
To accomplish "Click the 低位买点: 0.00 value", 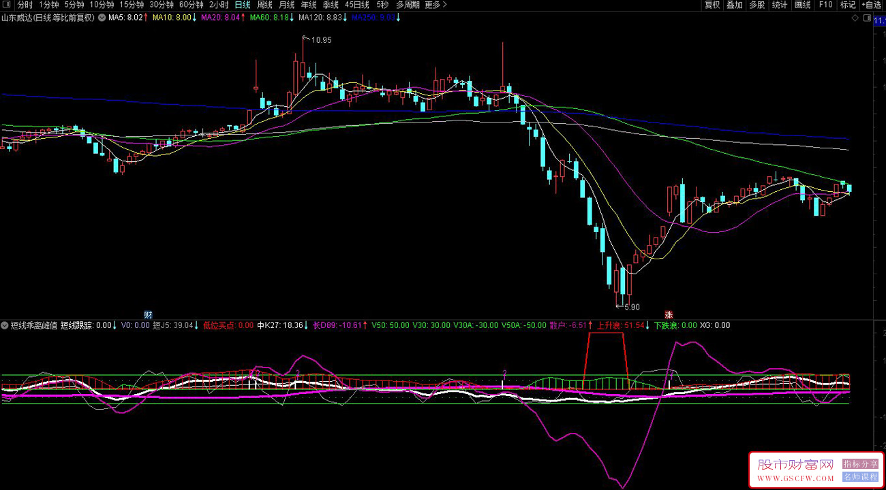I will pos(228,325).
